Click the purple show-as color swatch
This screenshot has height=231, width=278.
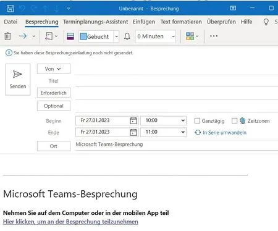pyautogui.click(x=70, y=36)
